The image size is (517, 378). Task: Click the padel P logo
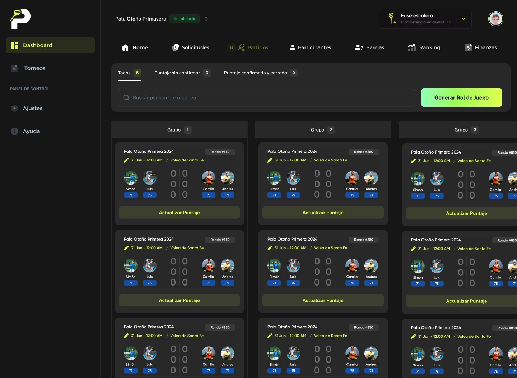tap(20, 19)
